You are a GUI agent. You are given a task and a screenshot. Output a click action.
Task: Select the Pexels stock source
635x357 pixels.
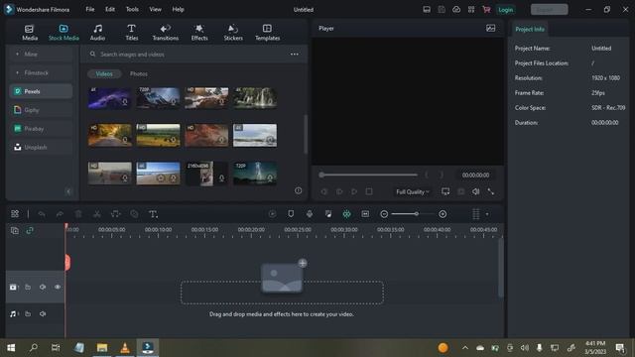coord(41,91)
